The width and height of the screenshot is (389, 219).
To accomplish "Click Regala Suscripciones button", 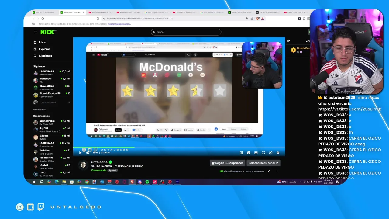I will (x=227, y=163).
